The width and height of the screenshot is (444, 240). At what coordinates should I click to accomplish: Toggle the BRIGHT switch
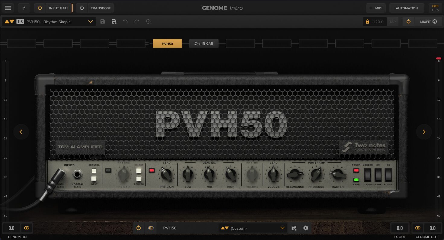139,171
